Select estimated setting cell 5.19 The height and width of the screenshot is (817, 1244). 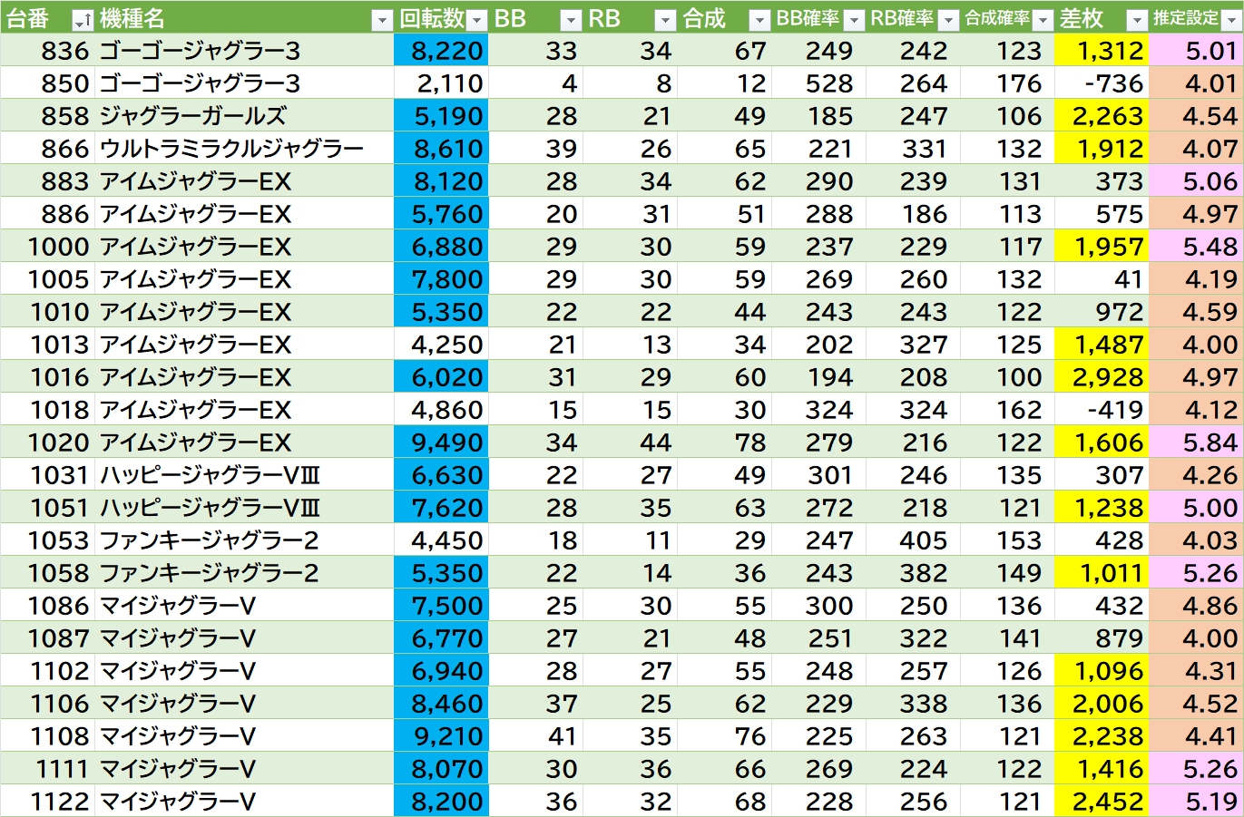1196,802
